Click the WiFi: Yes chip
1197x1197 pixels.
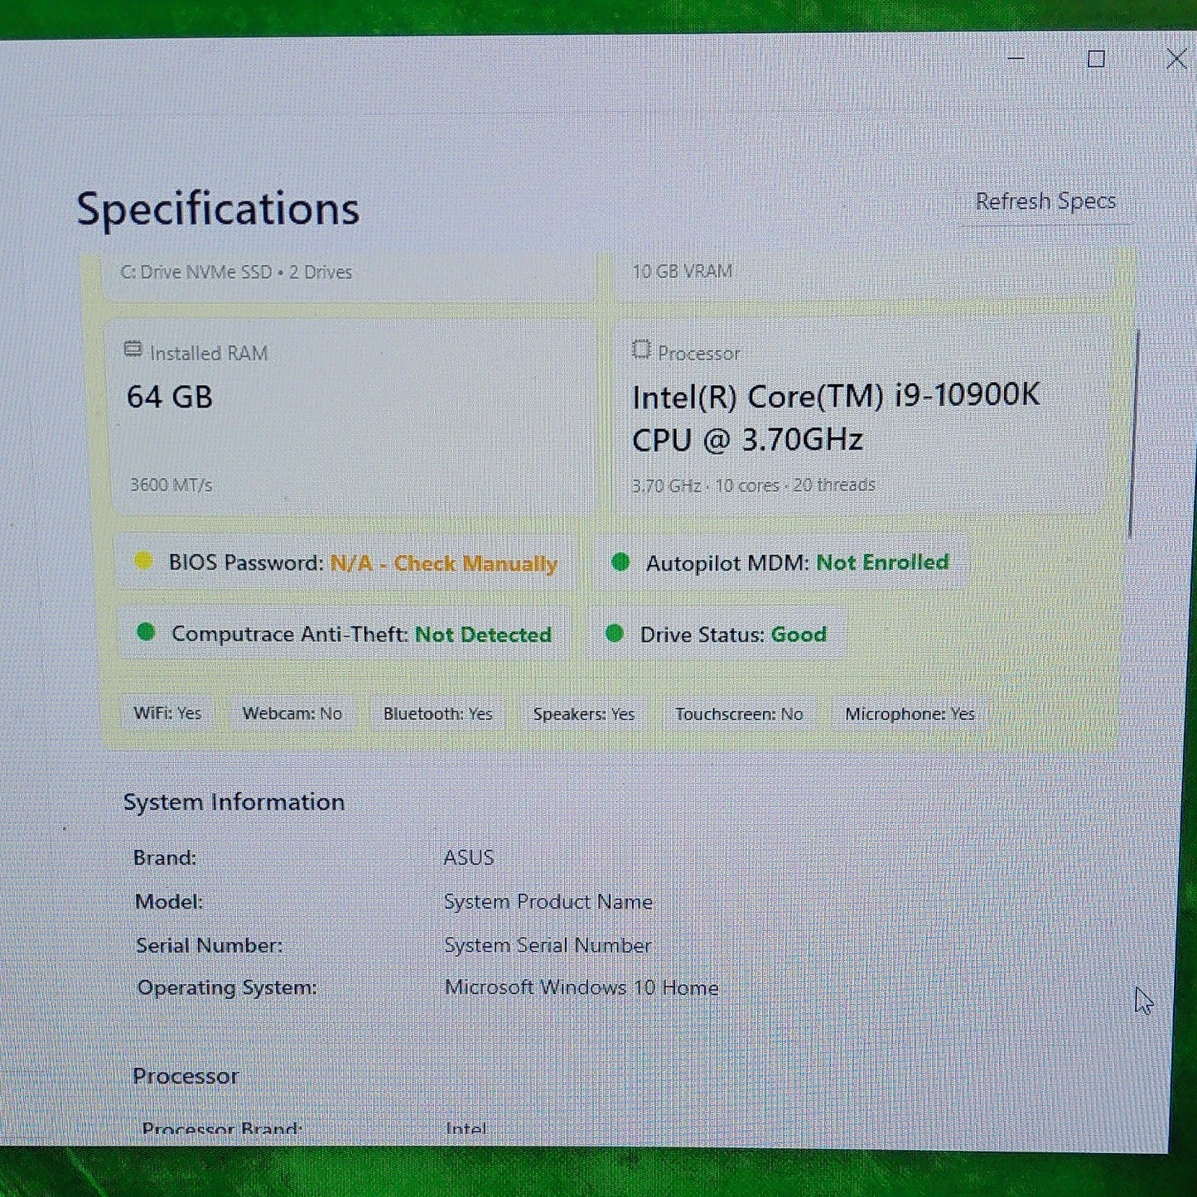point(167,713)
